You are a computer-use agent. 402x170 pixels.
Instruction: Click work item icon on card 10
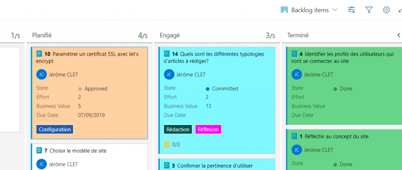pos(39,54)
